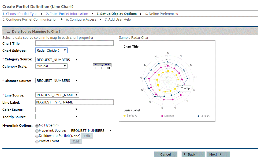Select the Hyperlink Source radio button

pyautogui.click(x=36, y=131)
